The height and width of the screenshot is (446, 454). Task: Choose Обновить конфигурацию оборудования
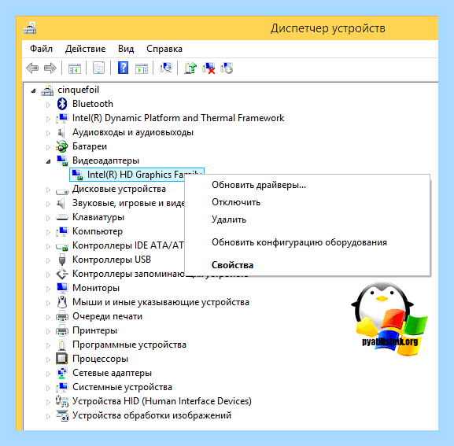(299, 242)
